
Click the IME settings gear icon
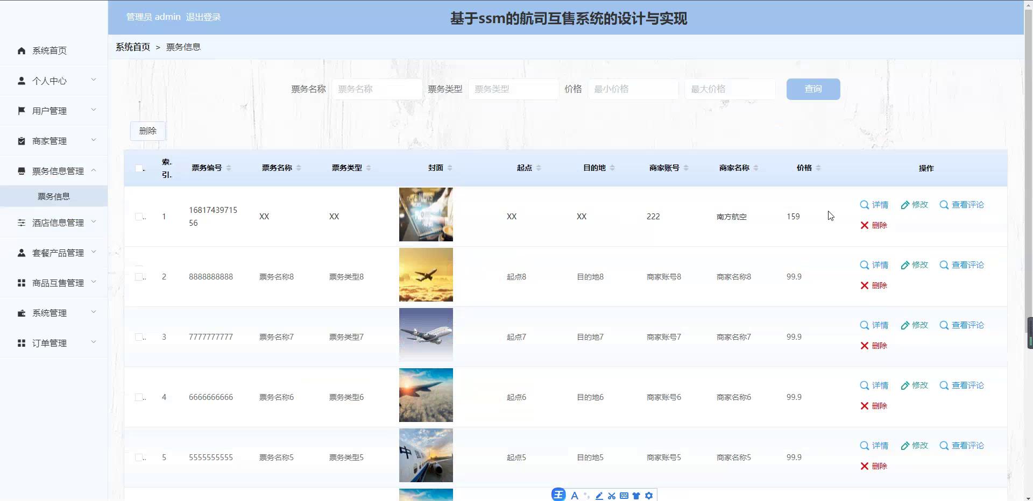(x=649, y=496)
